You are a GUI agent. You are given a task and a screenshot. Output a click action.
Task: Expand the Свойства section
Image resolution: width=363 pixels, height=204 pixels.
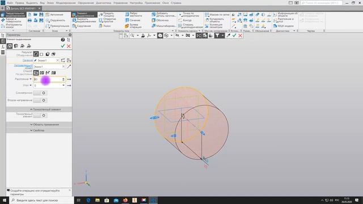pyautogui.click(x=39, y=130)
